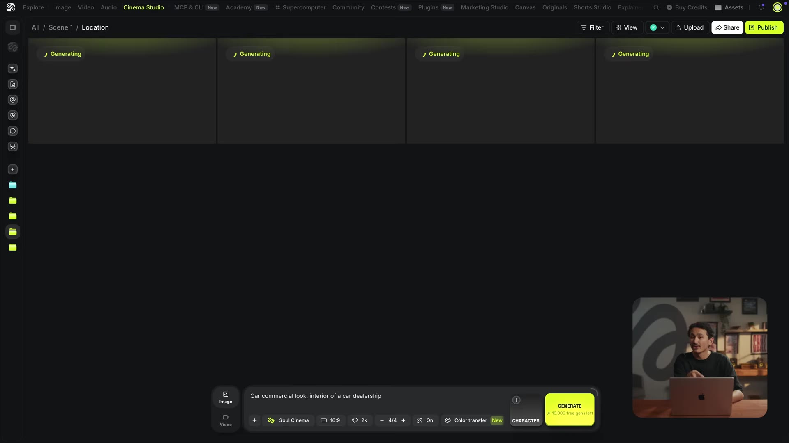The height and width of the screenshot is (443, 789).
Task: Toggle the prompt enhance On setting
Action: 425,420
